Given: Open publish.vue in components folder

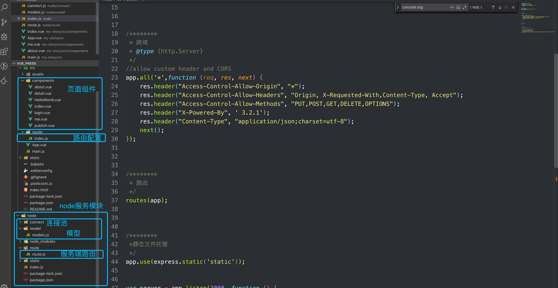Looking at the screenshot, I should tap(44, 126).
